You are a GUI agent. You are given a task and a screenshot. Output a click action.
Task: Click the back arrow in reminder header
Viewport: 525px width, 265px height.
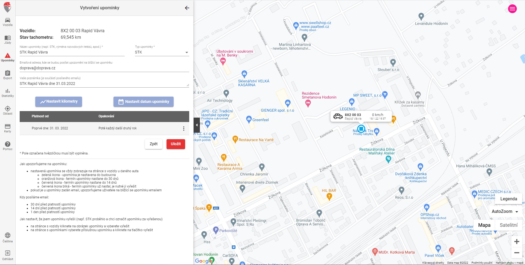[x=187, y=8]
